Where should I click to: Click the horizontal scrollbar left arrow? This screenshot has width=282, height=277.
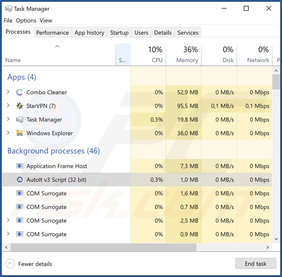(6, 247)
